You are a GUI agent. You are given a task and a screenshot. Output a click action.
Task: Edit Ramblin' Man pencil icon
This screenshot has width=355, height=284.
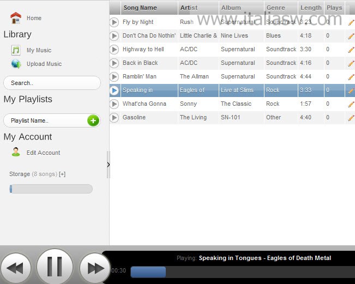pyautogui.click(x=351, y=77)
